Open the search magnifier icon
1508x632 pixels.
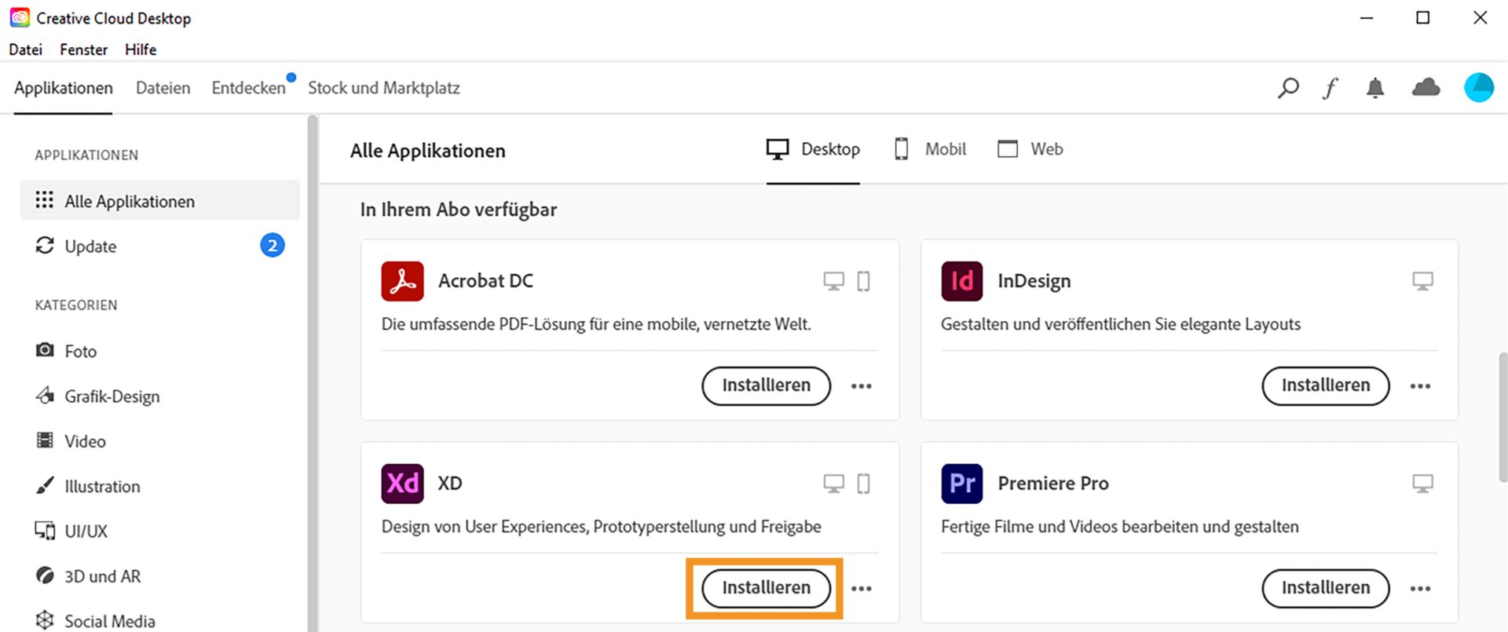pos(1288,88)
